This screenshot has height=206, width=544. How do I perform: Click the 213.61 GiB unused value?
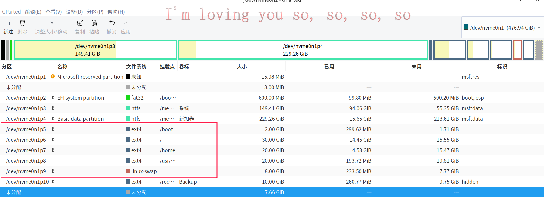tap(446, 119)
